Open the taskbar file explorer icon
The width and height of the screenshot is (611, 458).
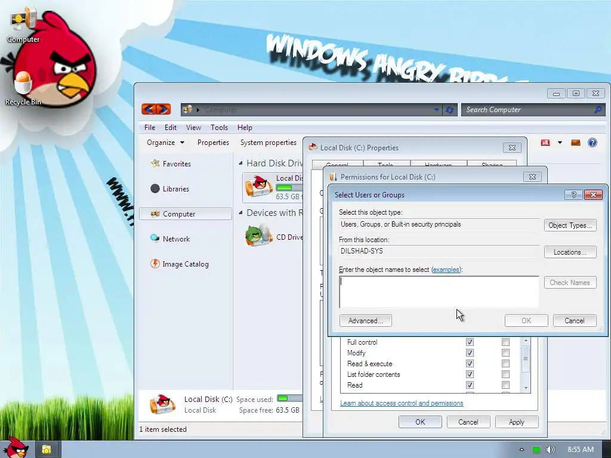(47, 449)
